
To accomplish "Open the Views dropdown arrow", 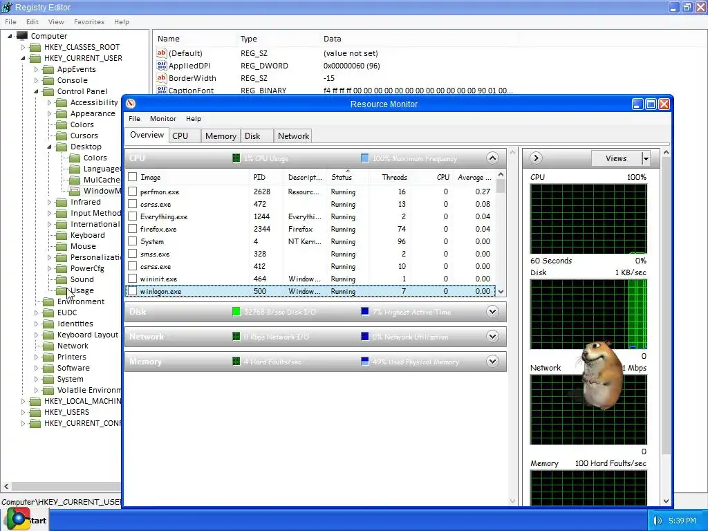I will tap(646, 158).
